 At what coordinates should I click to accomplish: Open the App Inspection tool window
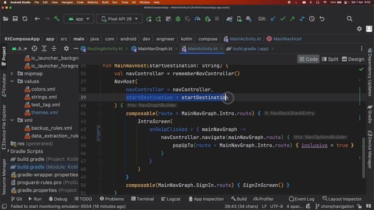coord(206,199)
